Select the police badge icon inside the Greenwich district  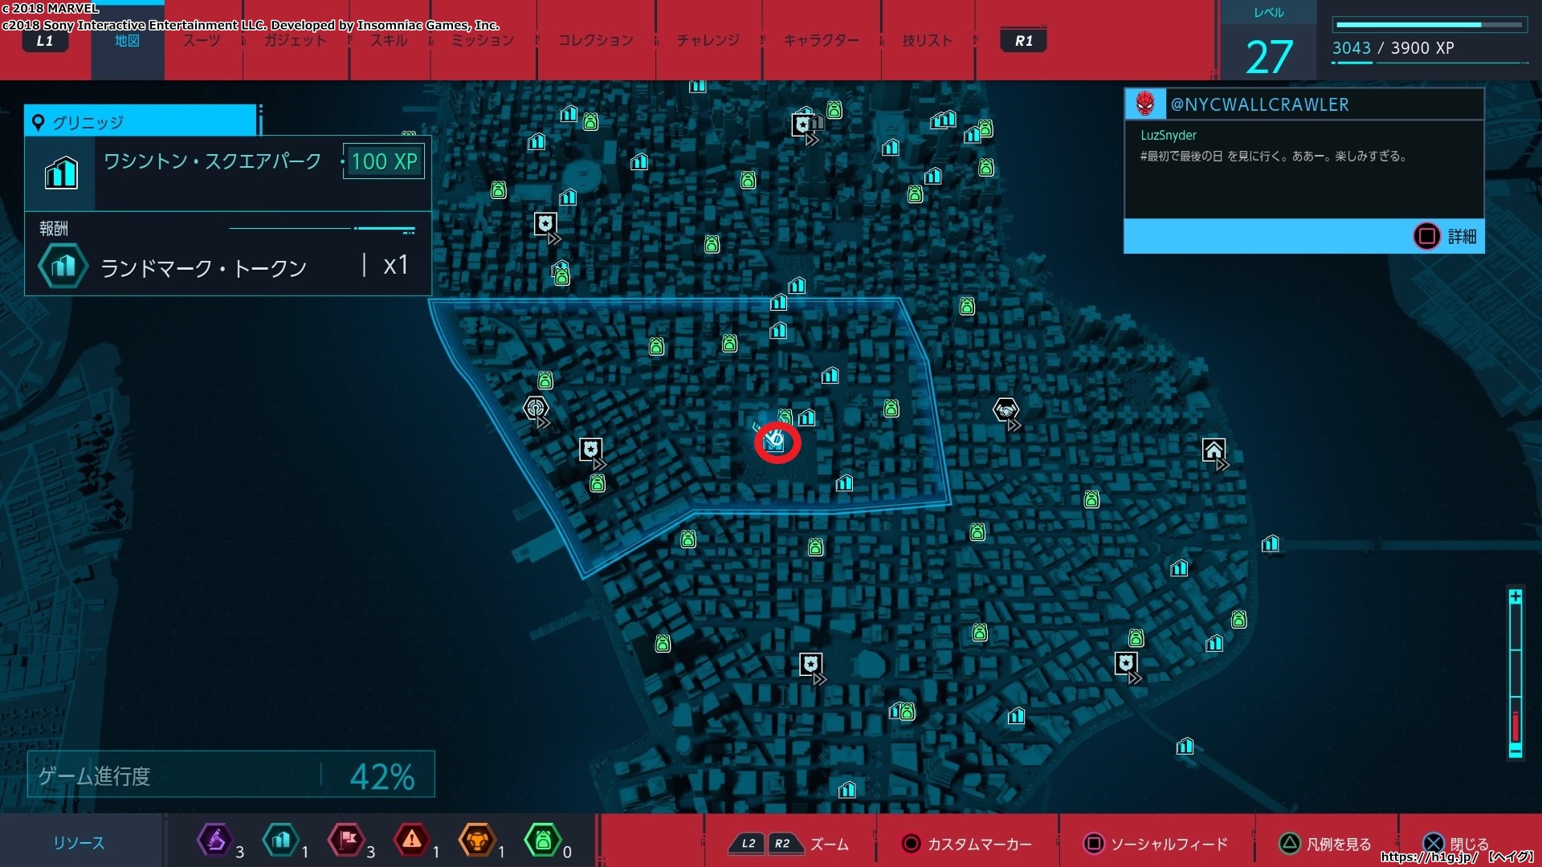pos(591,449)
